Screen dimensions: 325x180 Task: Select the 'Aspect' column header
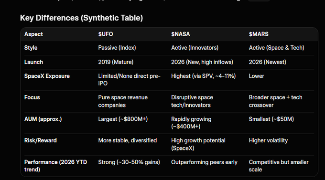pos(33,34)
